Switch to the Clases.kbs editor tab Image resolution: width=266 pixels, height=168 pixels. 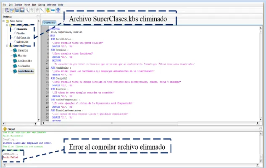click(x=49, y=23)
